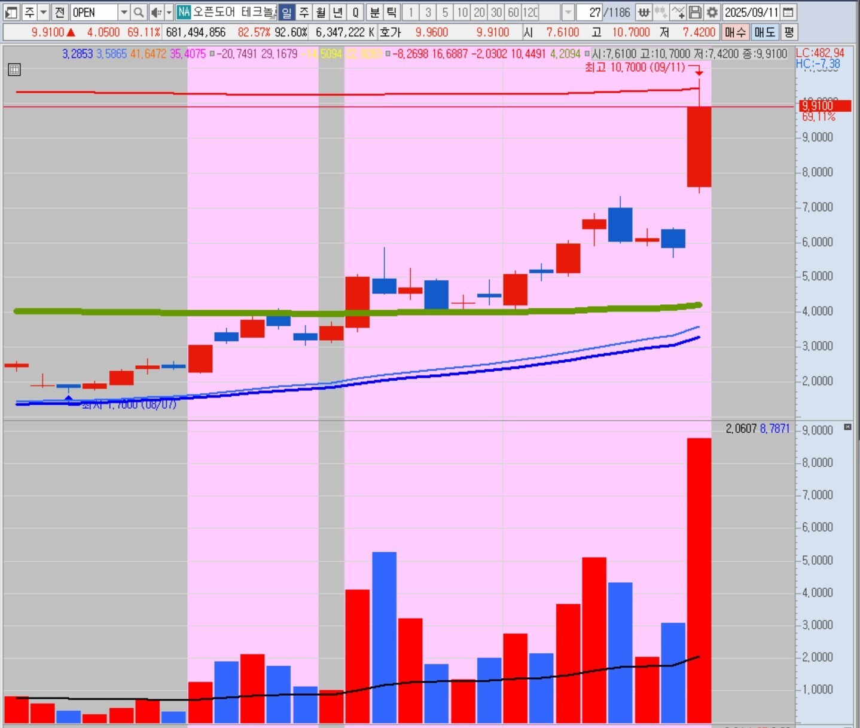This screenshot has height=728, width=860.
Task: Click the NA market badge icon
Action: tap(184, 12)
